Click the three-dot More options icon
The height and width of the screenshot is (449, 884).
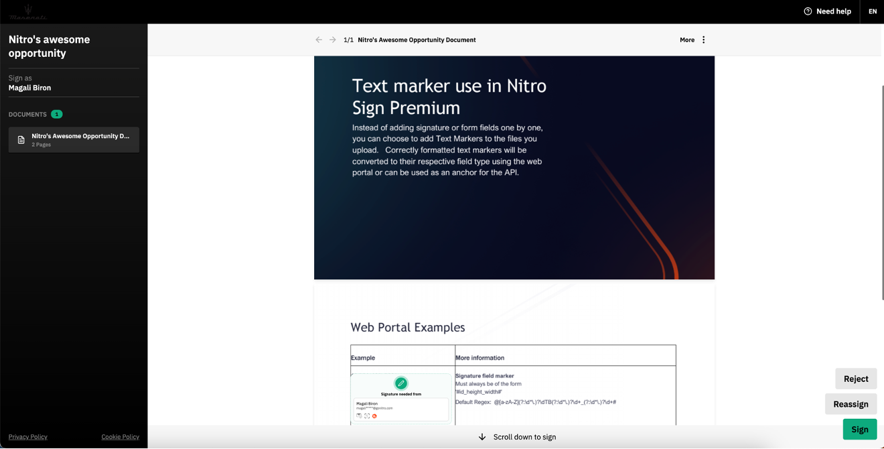(703, 40)
